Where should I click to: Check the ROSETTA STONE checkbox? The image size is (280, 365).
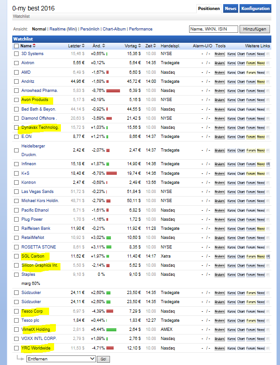pyautogui.click(x=16, y=247)
